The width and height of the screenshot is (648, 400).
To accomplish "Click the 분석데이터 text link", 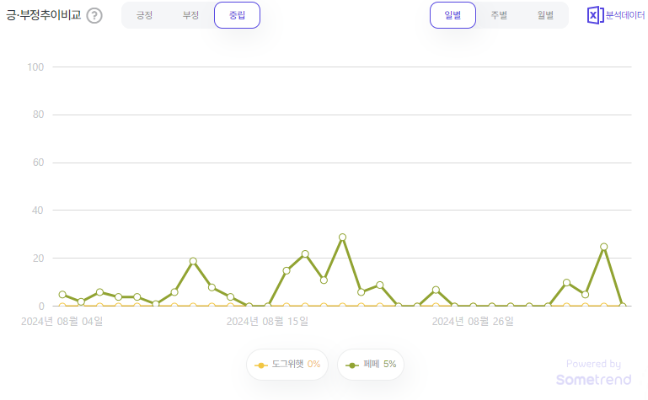I will click(625, 15).
